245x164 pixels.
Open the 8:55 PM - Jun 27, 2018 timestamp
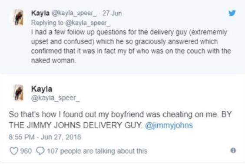pos(45,137)
